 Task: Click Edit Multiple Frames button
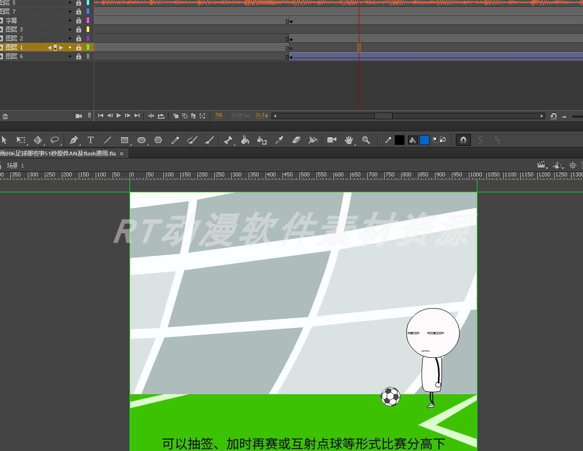[x=193, y=116]
